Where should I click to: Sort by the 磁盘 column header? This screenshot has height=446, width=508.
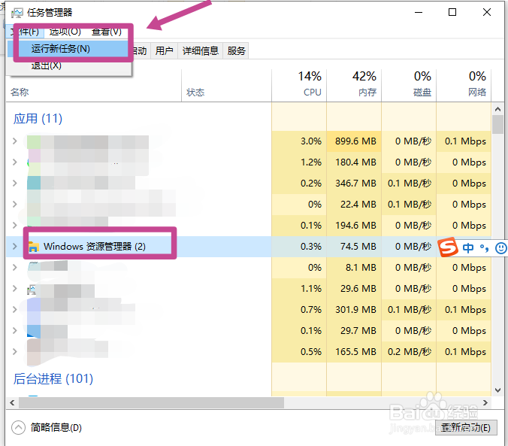[409, 85]
